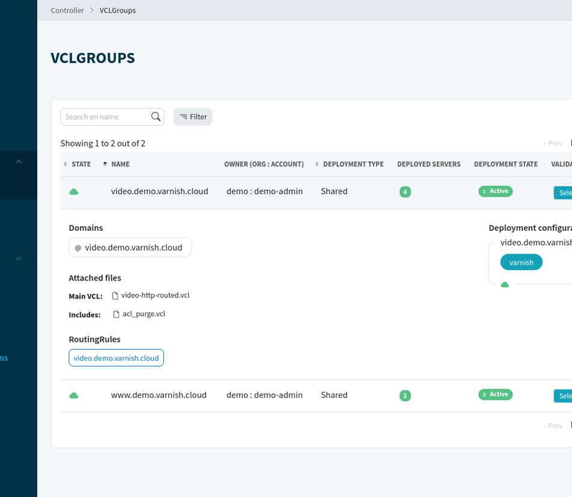This screenshot has width=572, height=497.
Task: Click cloud state icon for www.demo.varnish.cloud
Action: tap(74, 395)
